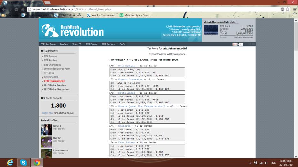Click the logout link in the stats panel
The image size is (298, 167).
tap(223, 38)
